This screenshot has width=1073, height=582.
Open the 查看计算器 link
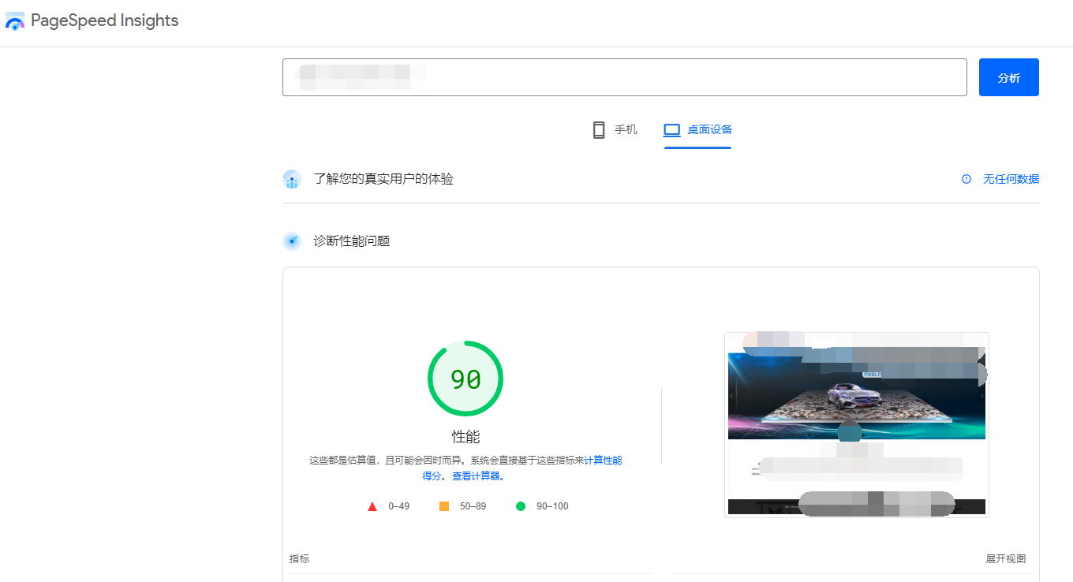coord(477,476)
